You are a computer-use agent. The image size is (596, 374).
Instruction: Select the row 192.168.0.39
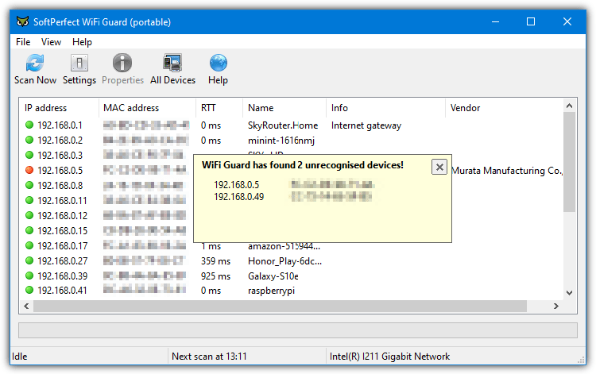point(291,276)
